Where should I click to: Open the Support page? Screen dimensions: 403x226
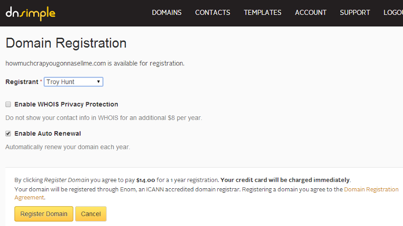[355, 13]
